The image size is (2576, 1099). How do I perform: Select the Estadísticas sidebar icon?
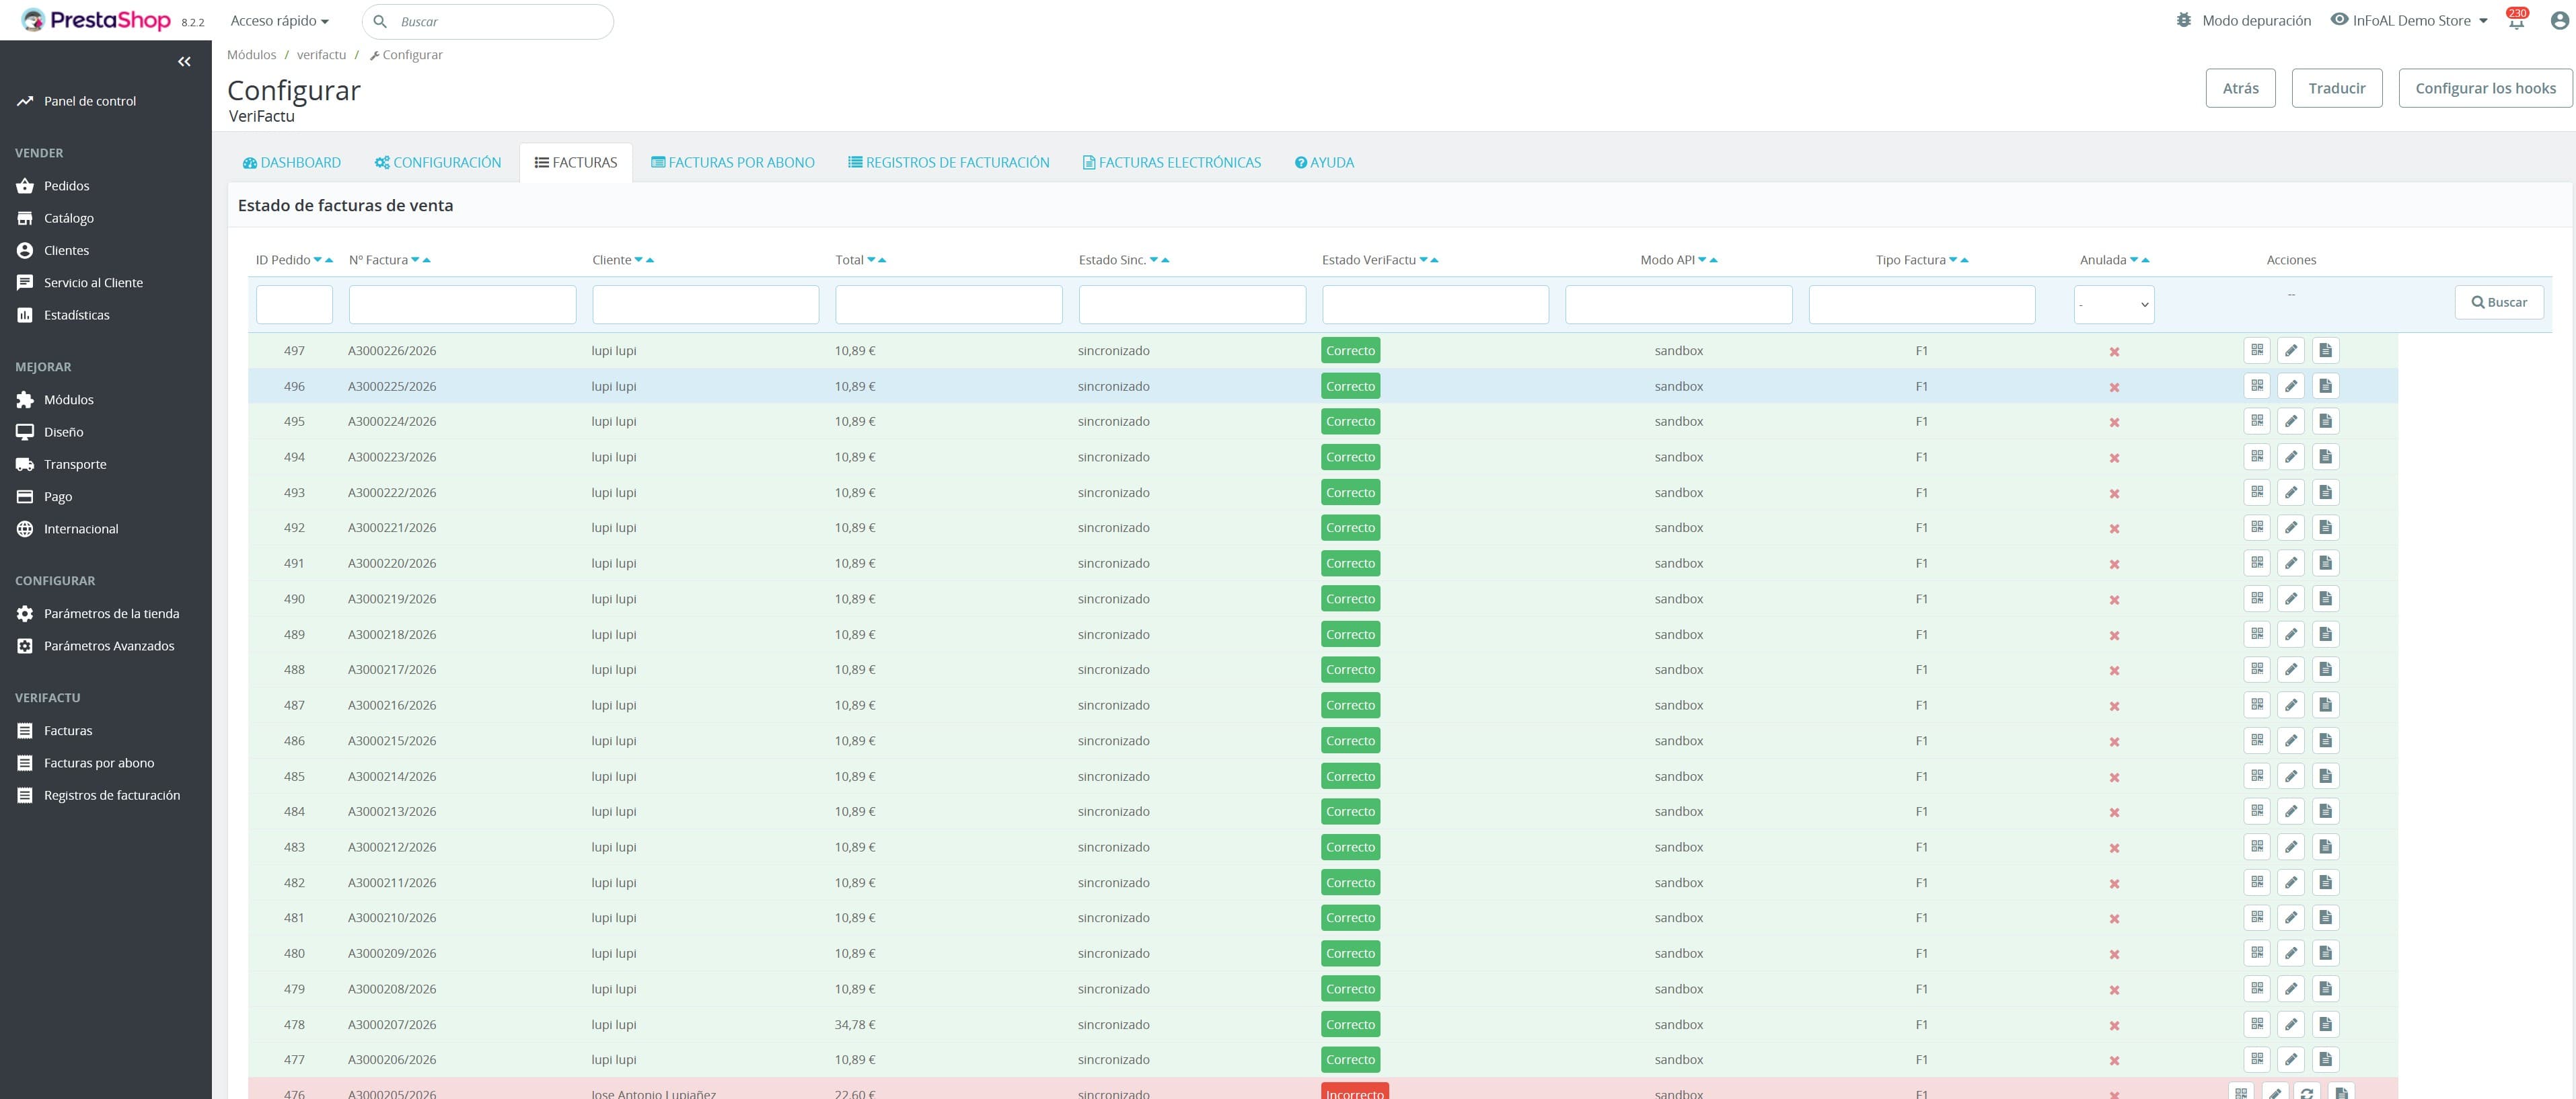(x=25, y=314)
